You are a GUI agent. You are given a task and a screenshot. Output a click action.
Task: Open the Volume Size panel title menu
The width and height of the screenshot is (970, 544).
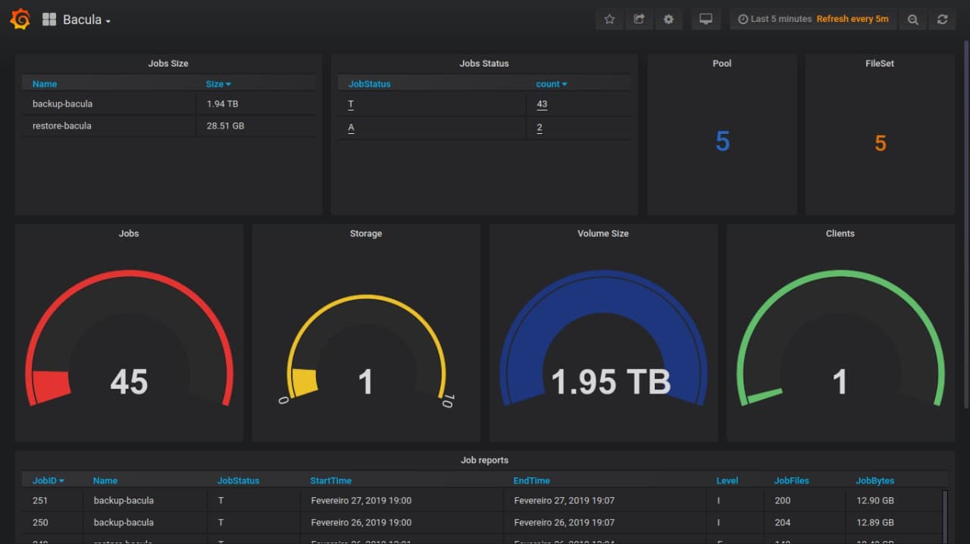[602, 234]
